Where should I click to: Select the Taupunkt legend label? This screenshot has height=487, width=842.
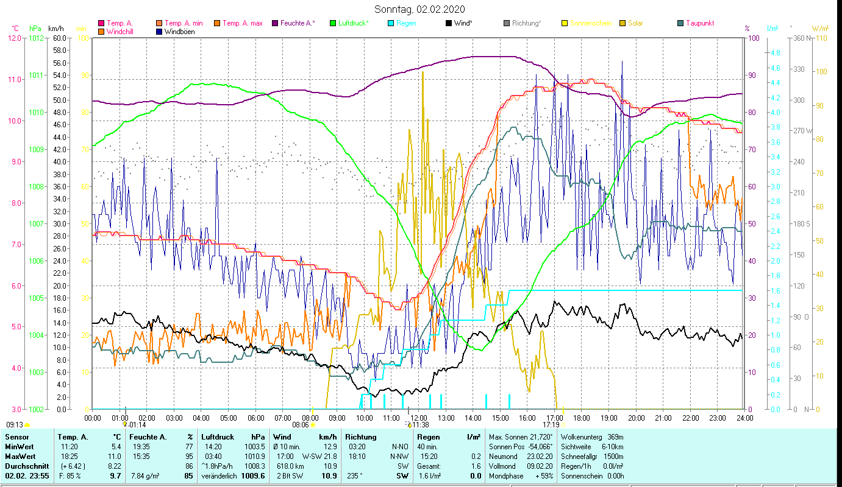click(699, 24)
